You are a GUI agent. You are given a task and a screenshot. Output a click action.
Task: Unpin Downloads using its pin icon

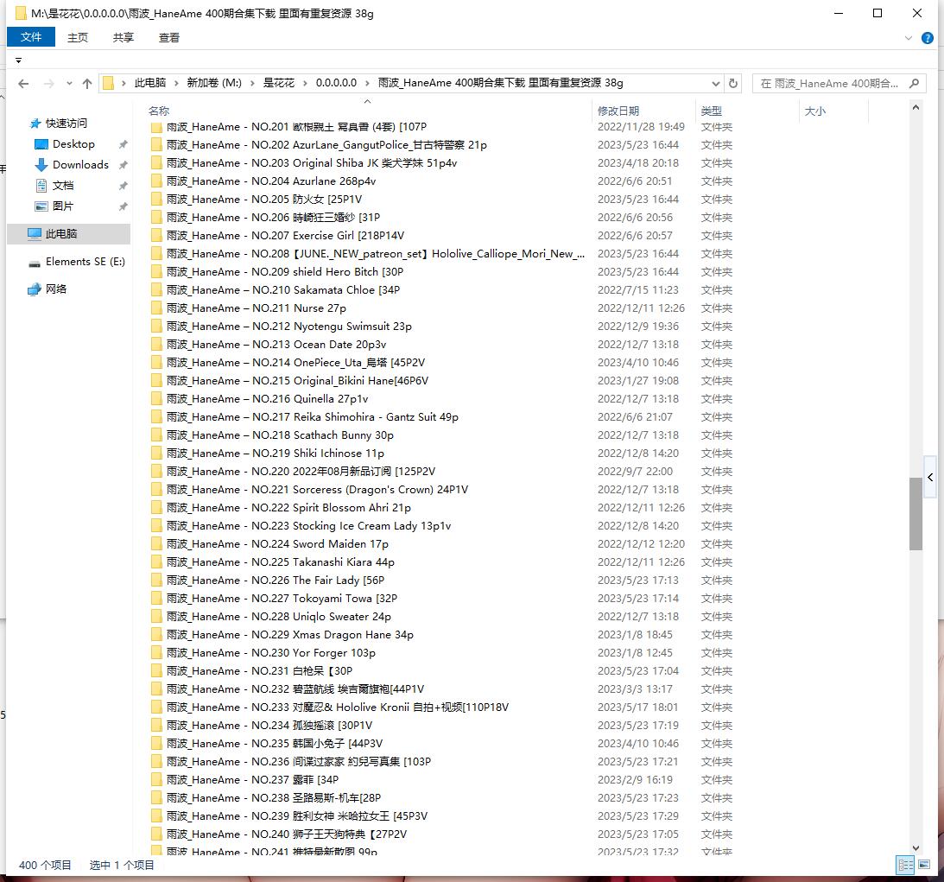click(123, 165)
